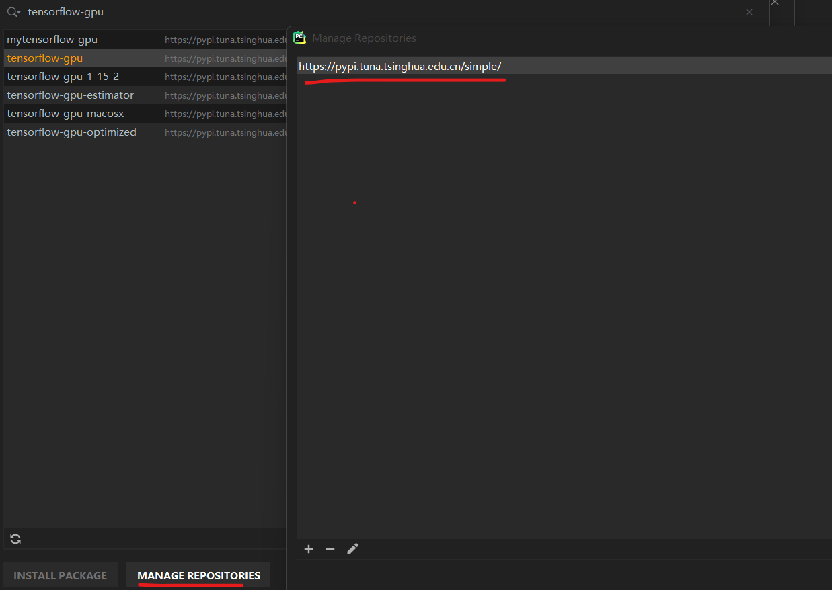Select the tensorflow-gpu-macosx package
This screenshot has height=590, width=832.
66,114
